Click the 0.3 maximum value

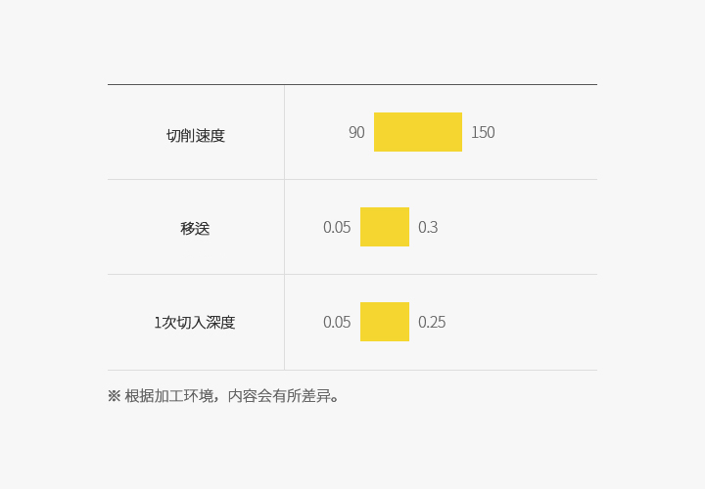[428, 228]
